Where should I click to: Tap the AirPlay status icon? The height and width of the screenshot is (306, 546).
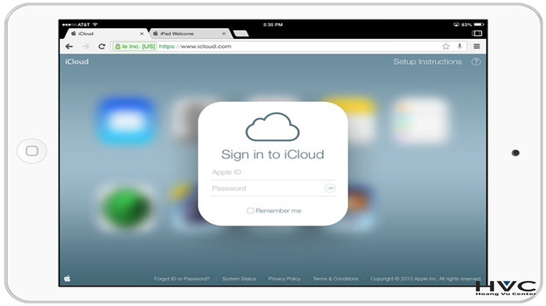456,24
